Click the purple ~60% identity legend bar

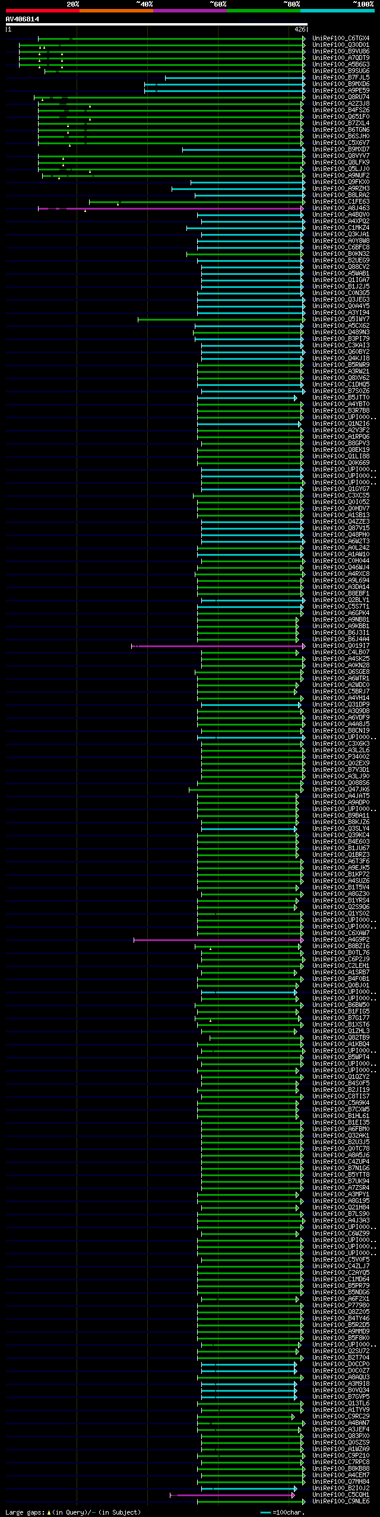[189, 11]
